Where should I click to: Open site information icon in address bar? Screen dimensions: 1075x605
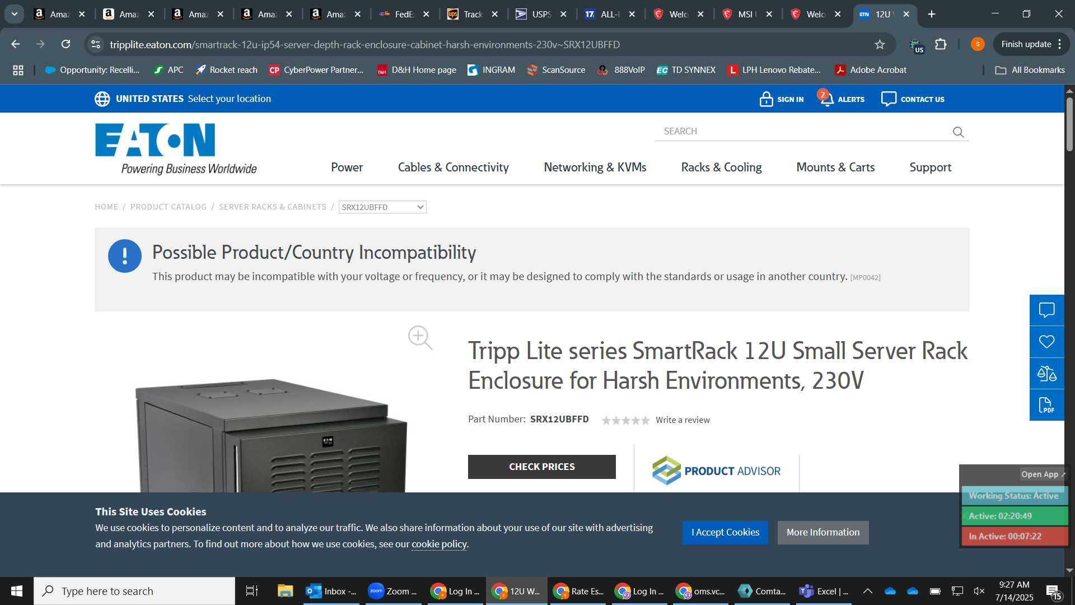96,44
